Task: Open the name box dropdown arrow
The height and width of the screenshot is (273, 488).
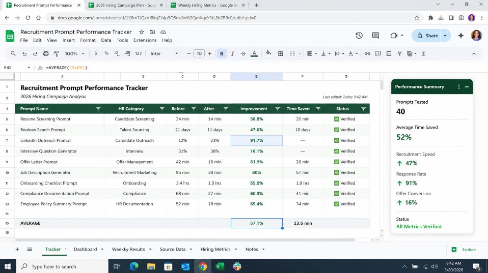Action: (29, 68)
